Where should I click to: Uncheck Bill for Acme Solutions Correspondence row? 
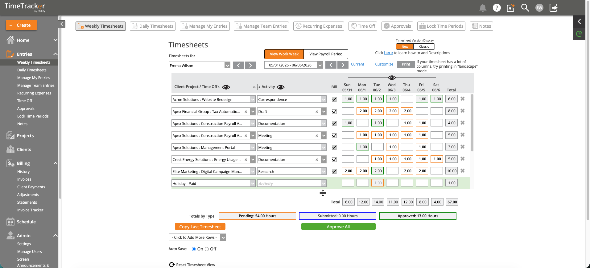334,99
